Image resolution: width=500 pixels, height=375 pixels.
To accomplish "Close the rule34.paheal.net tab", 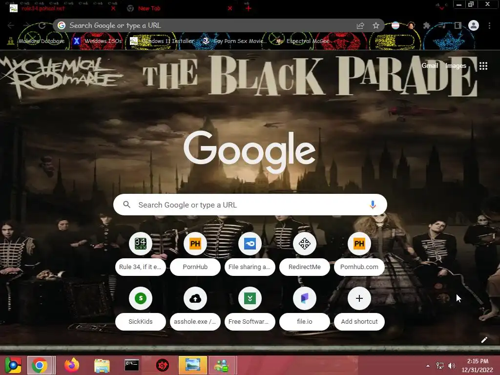I will pos(113,8).
